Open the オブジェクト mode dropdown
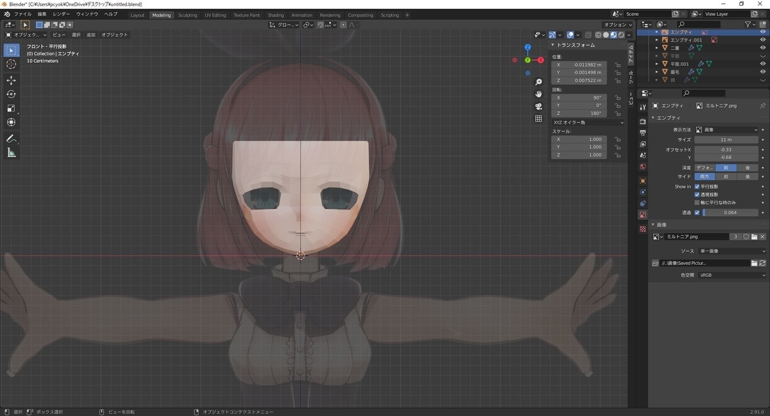Image resolution: width=770 pixels, height=416 pixels. tap(26, 35)
